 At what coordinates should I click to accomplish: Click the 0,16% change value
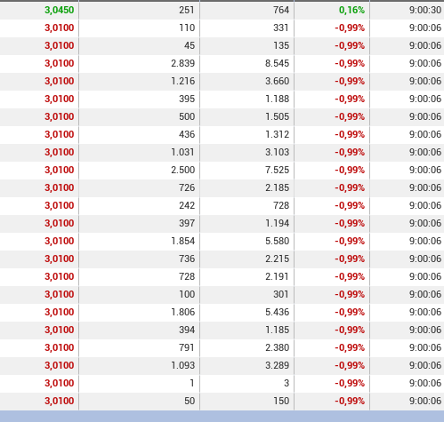pos(351,10)
